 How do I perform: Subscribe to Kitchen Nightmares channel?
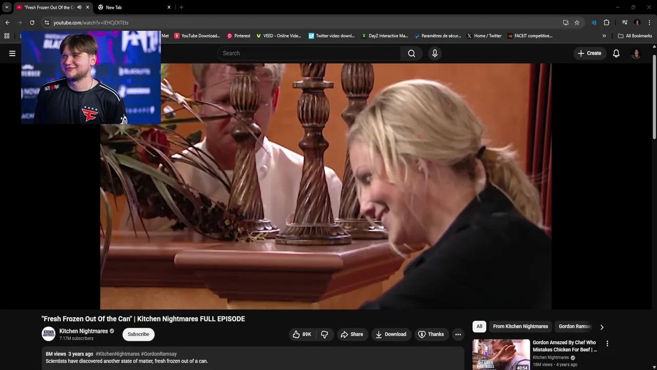click(x=139, y=334)
